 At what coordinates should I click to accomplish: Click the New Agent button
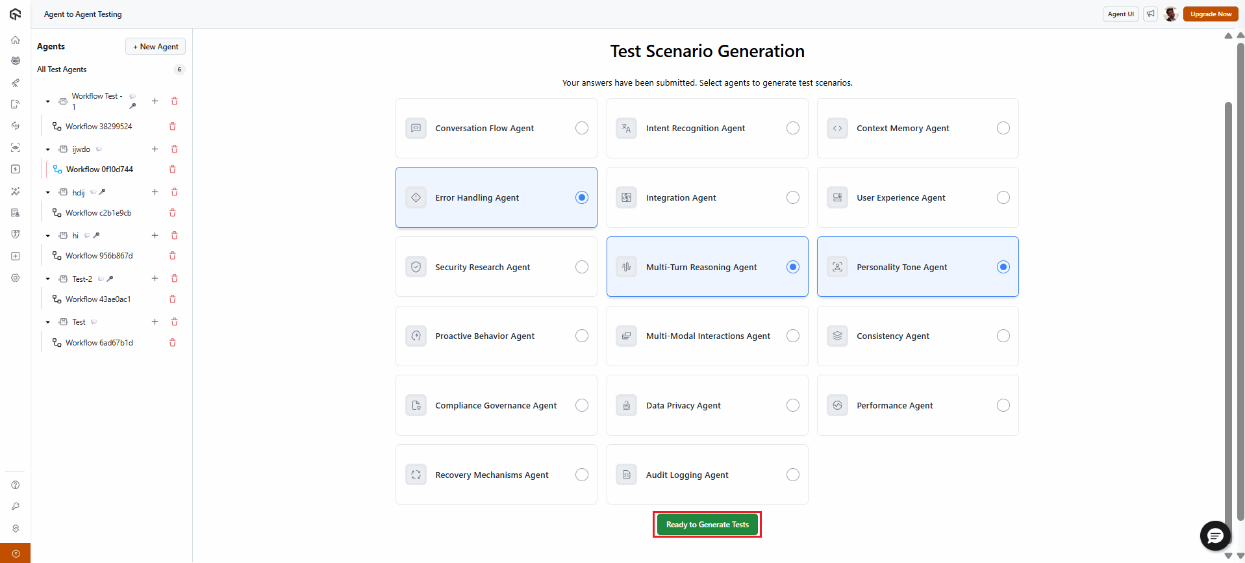(x=155, y=47)
